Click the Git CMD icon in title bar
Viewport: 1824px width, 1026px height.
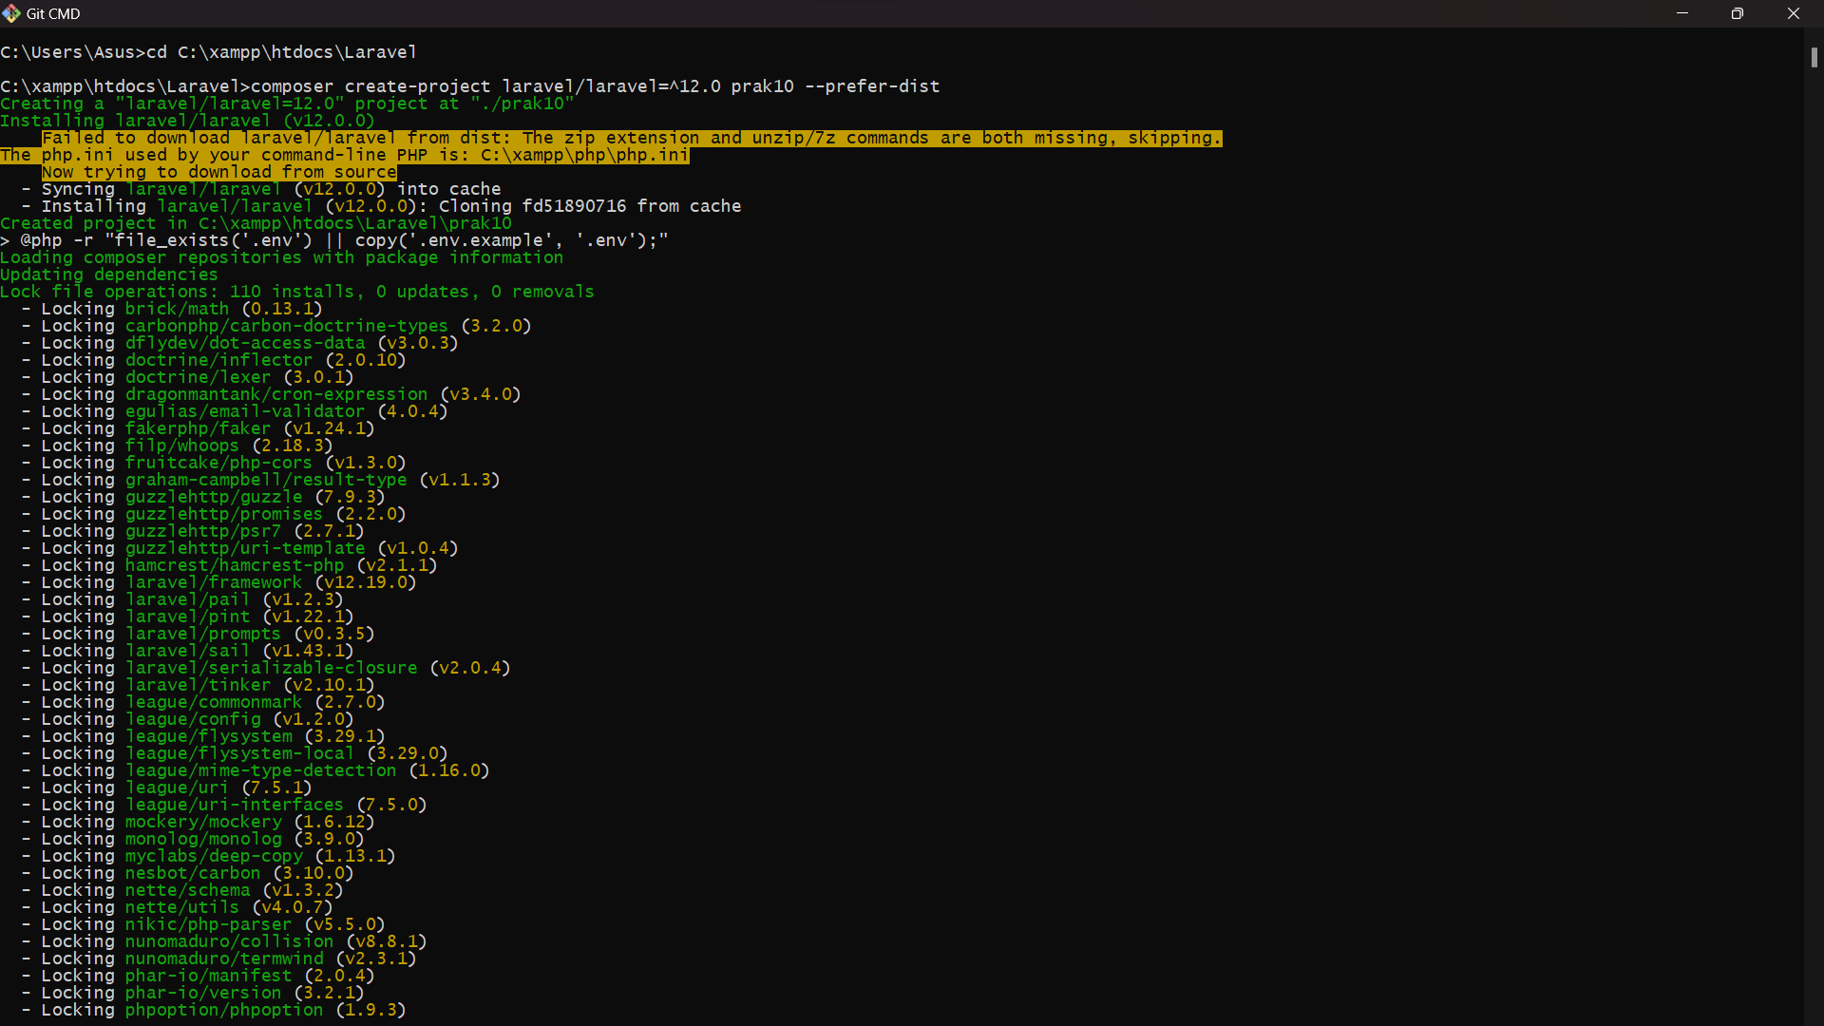pyautogui.click(x=11, y=13)
